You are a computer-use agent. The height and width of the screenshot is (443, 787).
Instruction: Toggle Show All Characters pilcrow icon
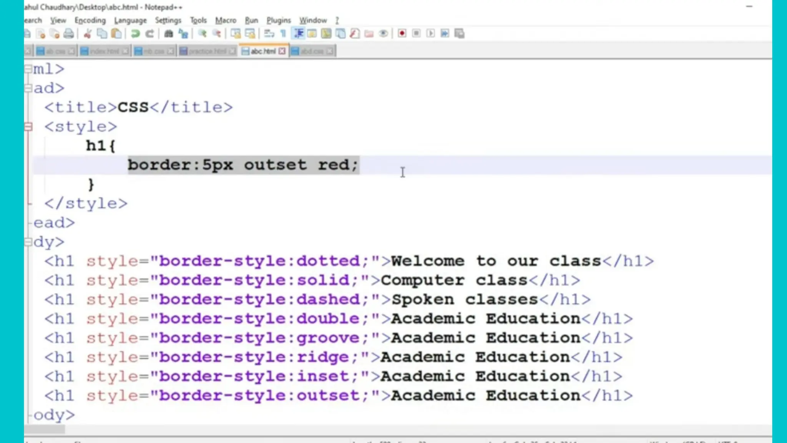click(284, 34)
